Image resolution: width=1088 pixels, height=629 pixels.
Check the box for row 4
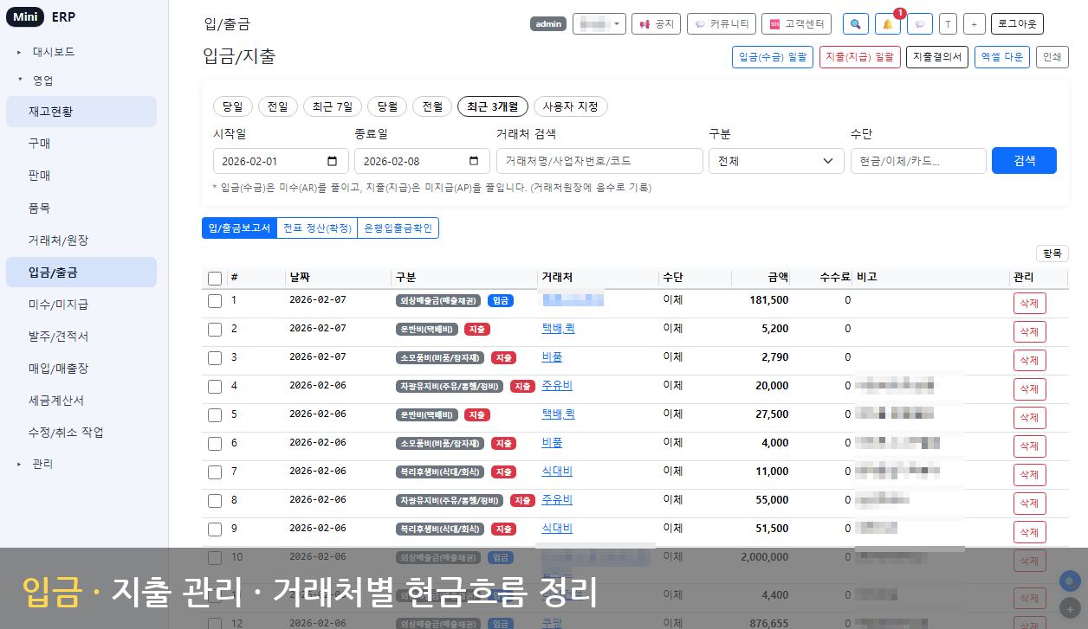(x=216, y=387)
